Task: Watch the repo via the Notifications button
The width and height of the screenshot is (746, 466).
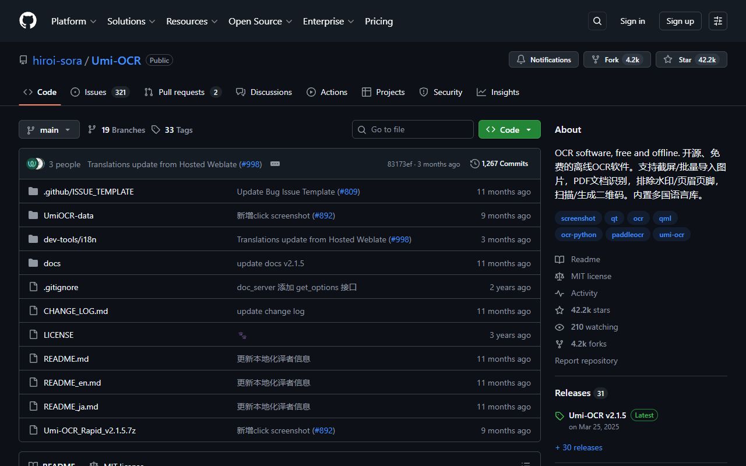Action: coord(543,59)
